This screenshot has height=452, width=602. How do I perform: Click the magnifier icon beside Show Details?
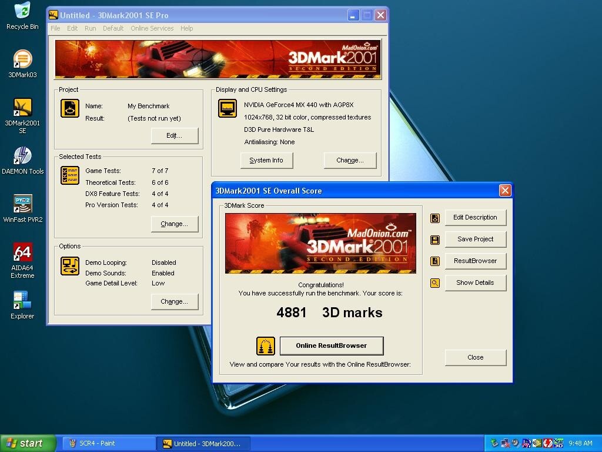click(434, 283)
